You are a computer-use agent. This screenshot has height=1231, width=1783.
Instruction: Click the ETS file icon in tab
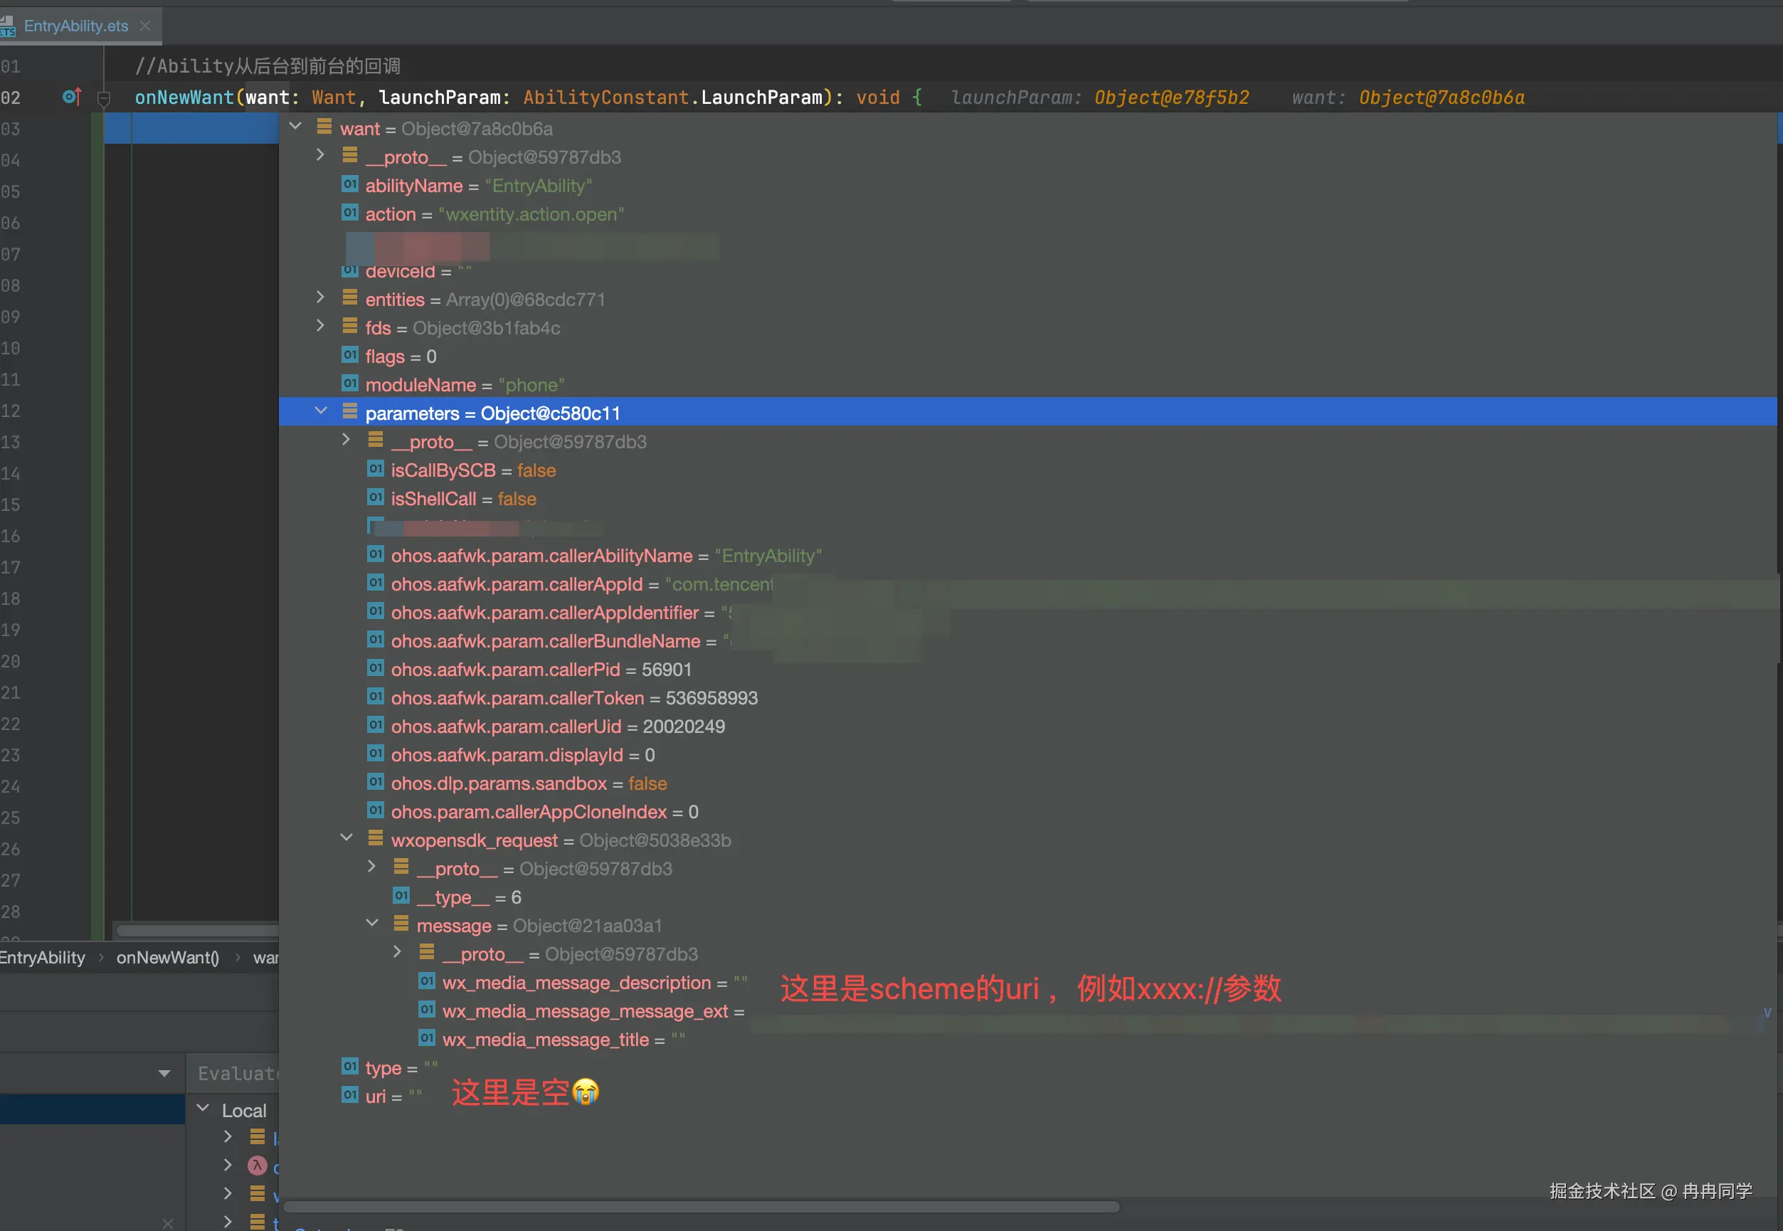point(8,26)
